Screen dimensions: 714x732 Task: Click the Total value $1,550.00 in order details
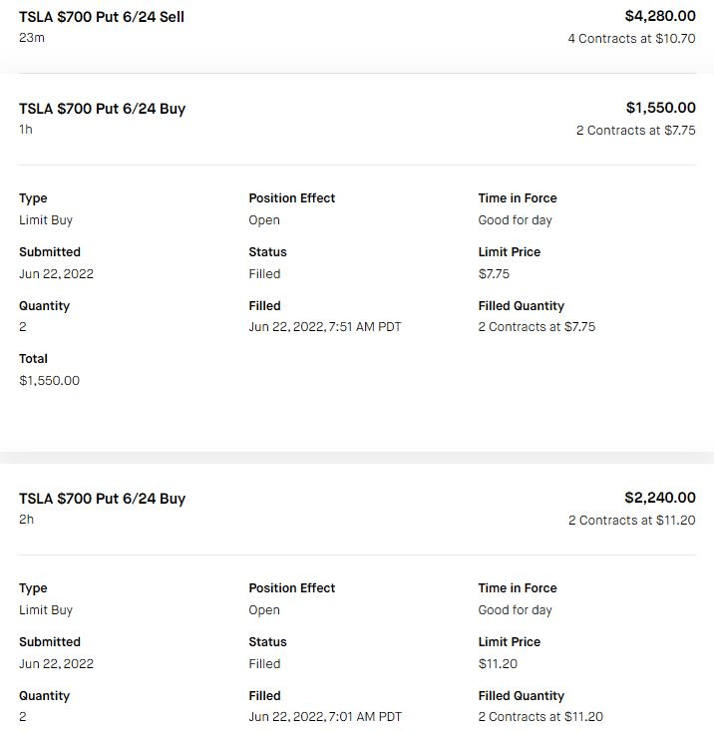(x=49, y=381)
